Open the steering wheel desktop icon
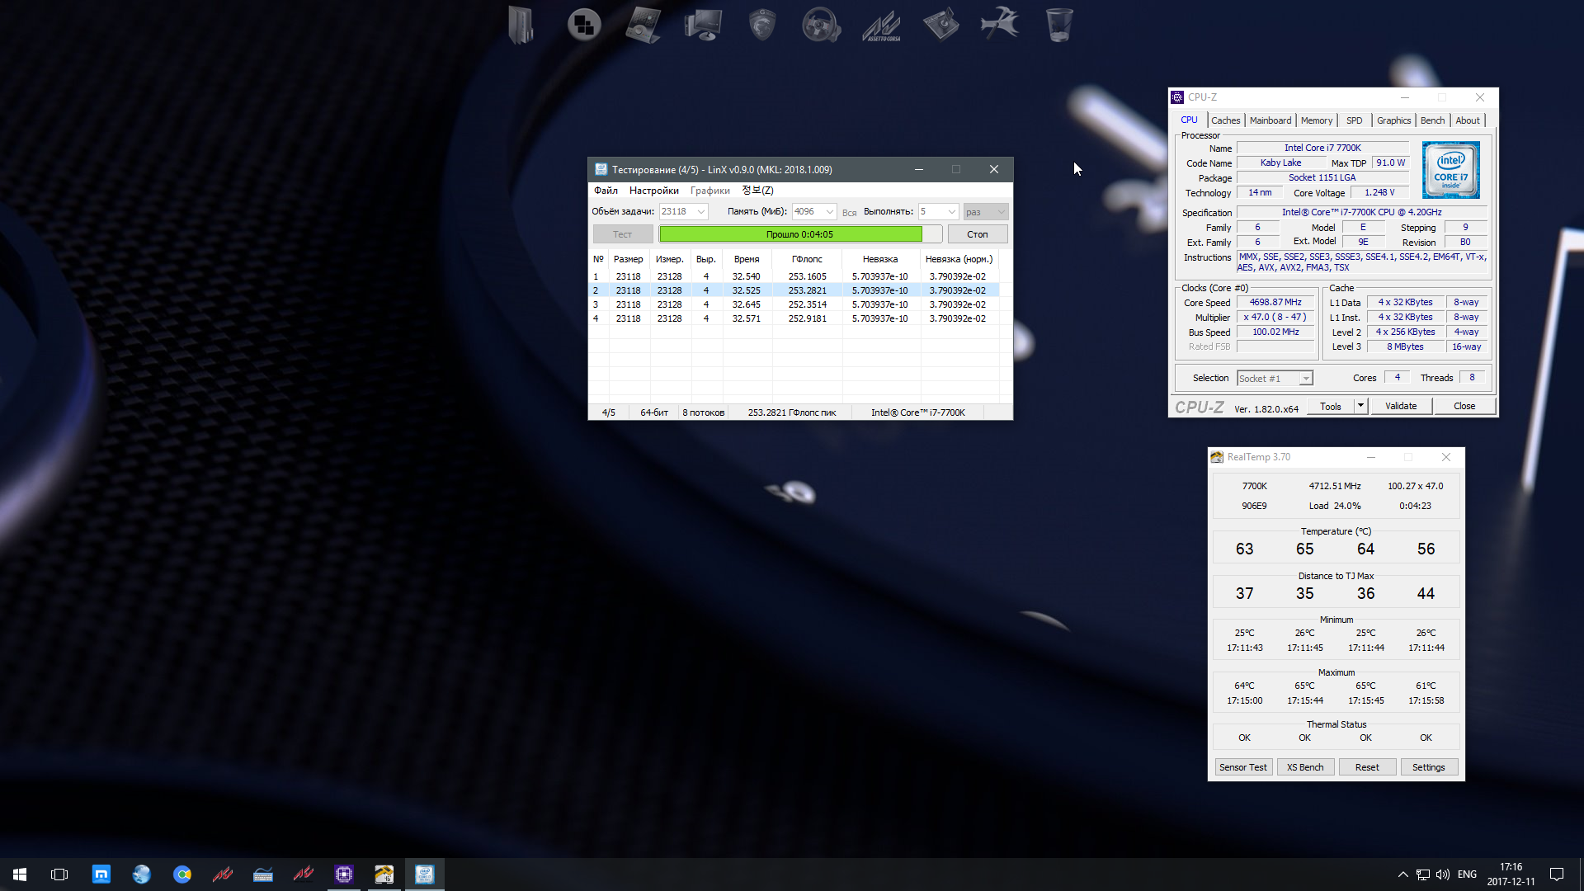The height and width of the screenshot is (891, 1584). point(821,25)
